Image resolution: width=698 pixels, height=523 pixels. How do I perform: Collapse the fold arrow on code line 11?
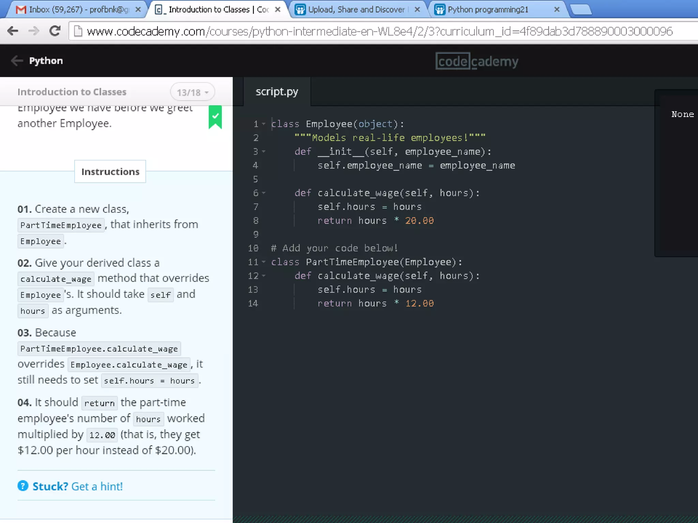coord(264,262)
